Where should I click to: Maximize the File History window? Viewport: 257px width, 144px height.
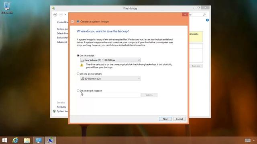198,8
